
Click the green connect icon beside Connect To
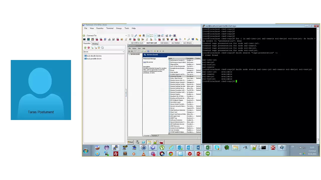click(84, 35)
